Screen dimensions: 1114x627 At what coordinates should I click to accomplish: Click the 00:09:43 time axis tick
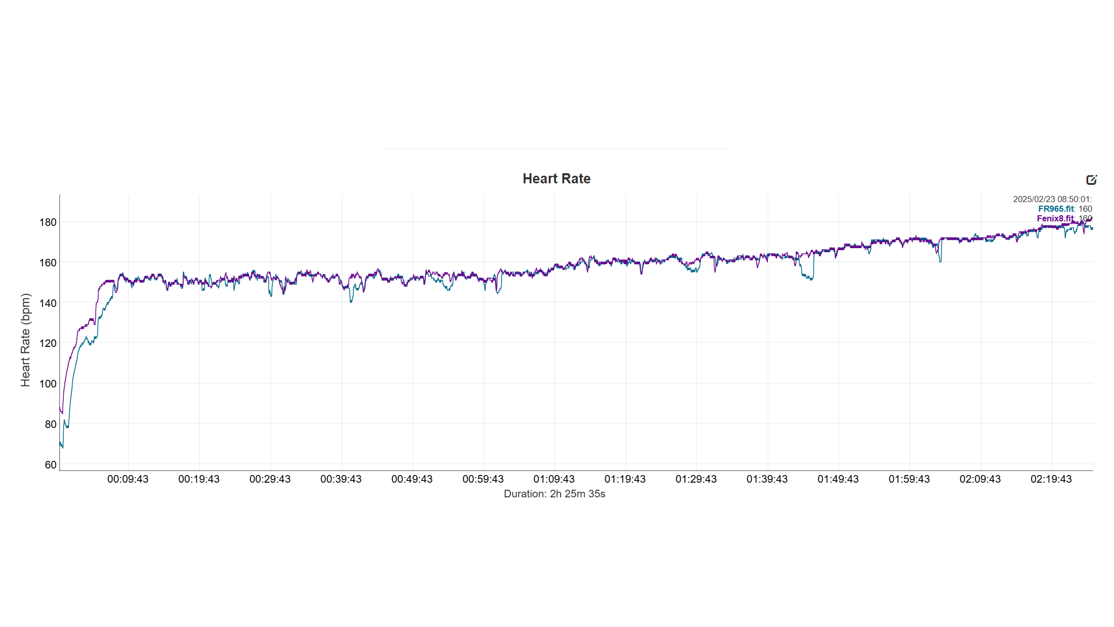128,479
